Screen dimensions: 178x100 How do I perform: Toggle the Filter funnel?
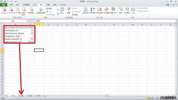pyautogui.click(x=69, y=11)
